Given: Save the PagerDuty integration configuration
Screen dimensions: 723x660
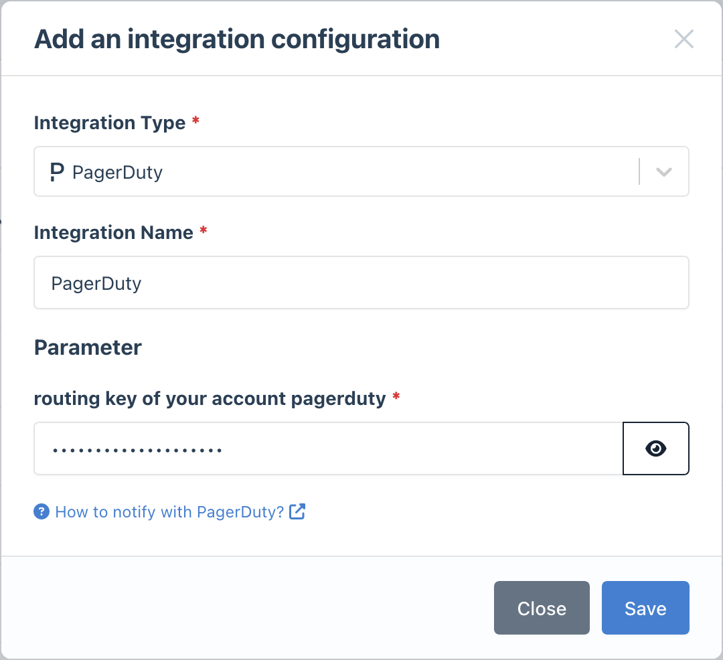Looking at the screenshot, I should tap(645, 608).
